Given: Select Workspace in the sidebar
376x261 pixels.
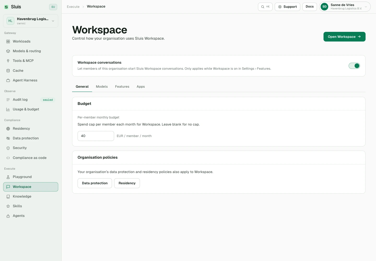Looking at the screenshot, I should (31, 187).
